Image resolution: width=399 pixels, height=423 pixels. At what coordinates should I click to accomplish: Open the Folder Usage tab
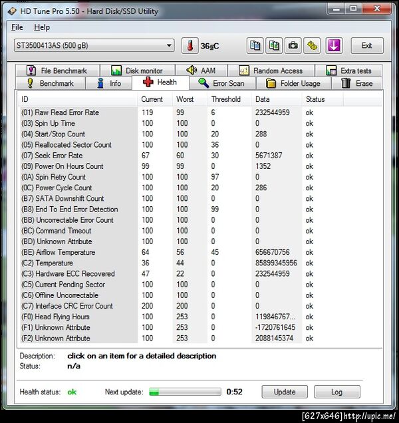pyautogui.click(x=293, y=83)
